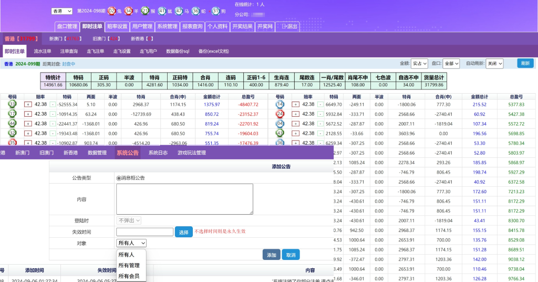This screenshot has width=538, height=282.
Task: Select the 消息框公告 radio button
Action: coord(119,178)
